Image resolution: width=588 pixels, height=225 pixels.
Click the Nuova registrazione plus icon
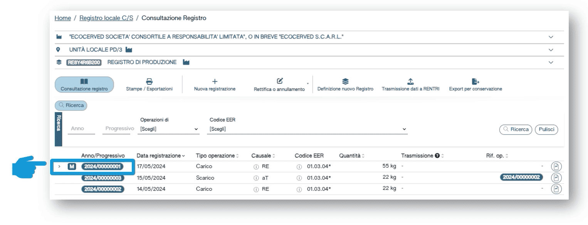pos(215,81)
